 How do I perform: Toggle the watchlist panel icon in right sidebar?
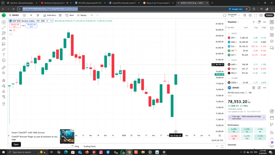pos(272,22)
